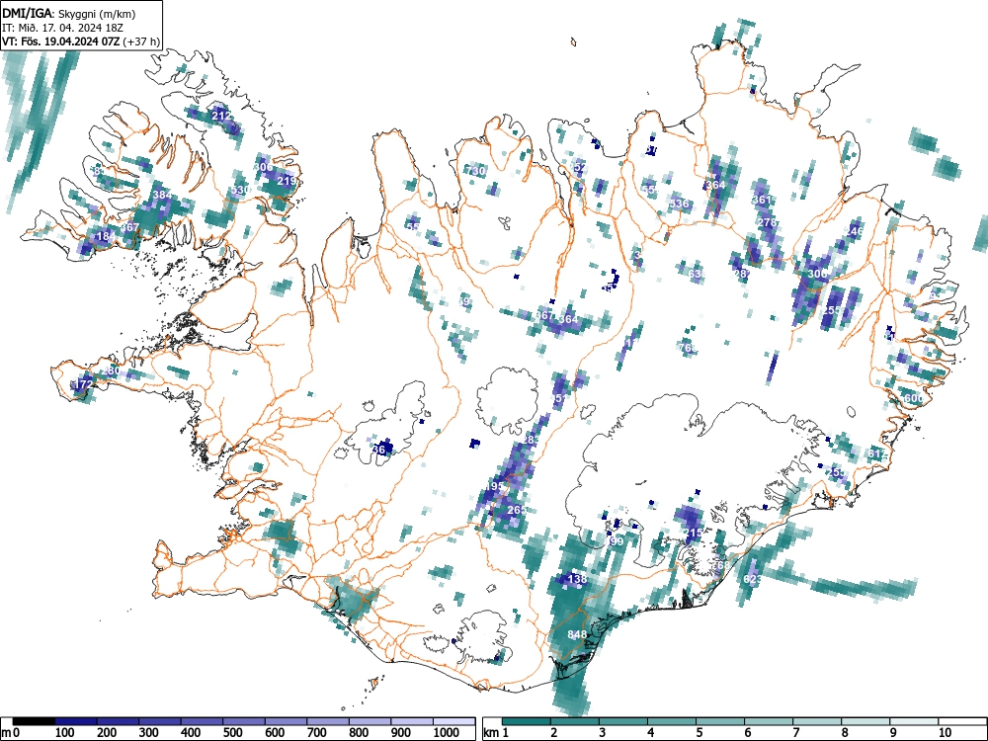Click the black 0–100 m legend swatch
This screenshot has width=988, height=741.
[x=34, y=721]
